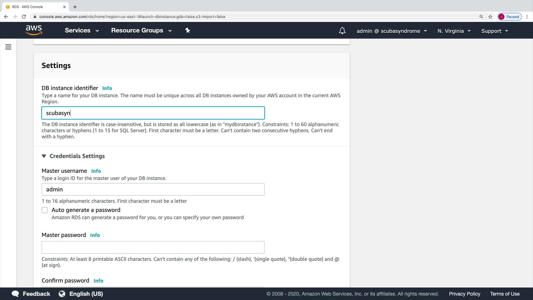Click the Feedback speech bubble icon
533x300 pixels.
[x=15, y=294]
